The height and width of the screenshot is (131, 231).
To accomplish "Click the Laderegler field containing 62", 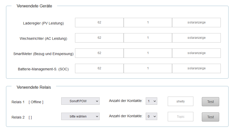I will click(x=99, y=22).
